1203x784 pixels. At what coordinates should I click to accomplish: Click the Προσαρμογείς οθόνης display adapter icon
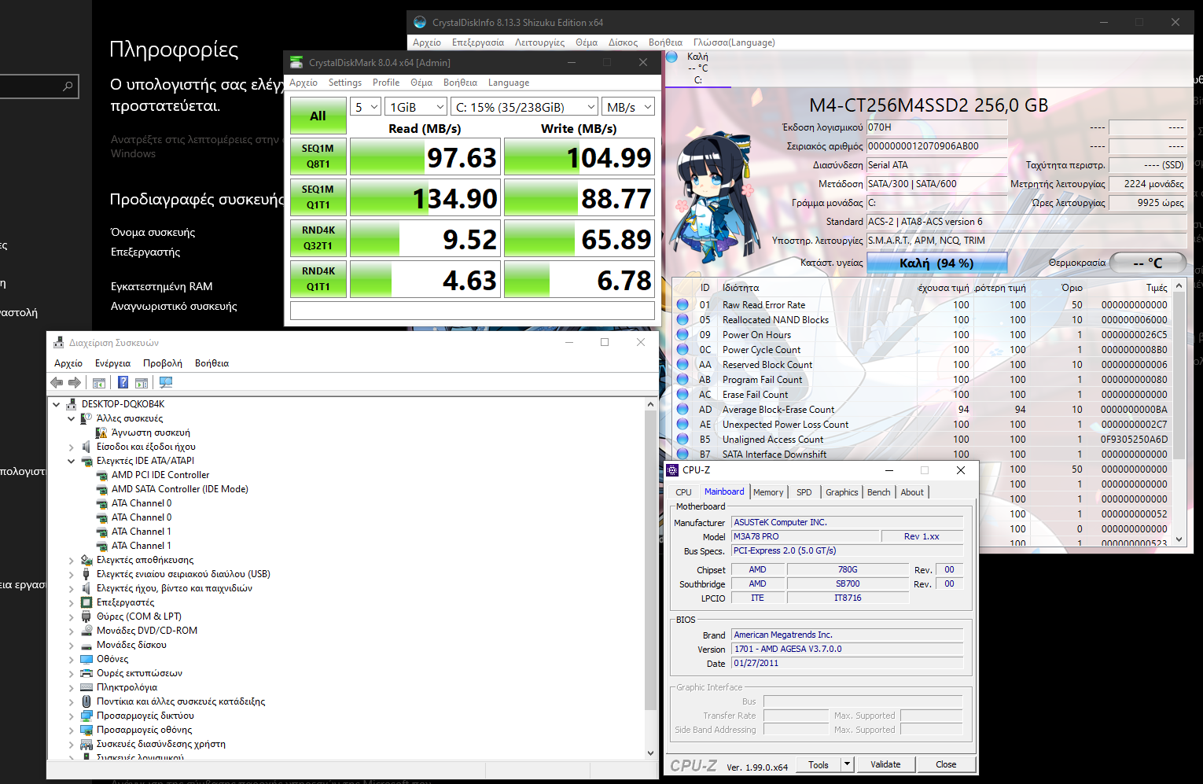click(86, 730)
